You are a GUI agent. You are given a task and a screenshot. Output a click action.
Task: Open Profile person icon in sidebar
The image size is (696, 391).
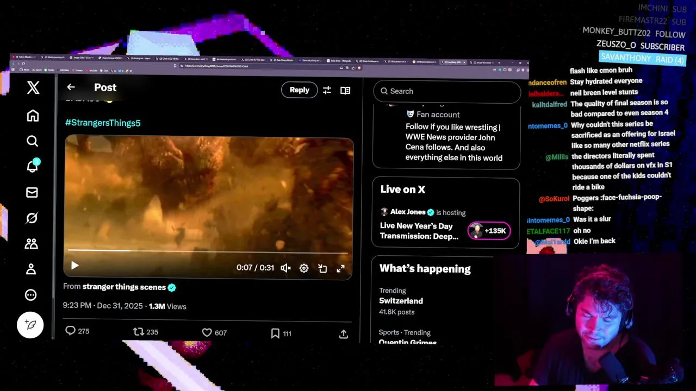[31, 269]
